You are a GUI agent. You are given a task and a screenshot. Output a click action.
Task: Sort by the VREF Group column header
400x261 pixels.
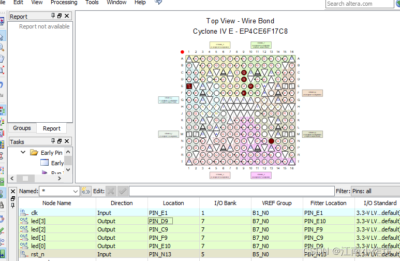point(277,203)
